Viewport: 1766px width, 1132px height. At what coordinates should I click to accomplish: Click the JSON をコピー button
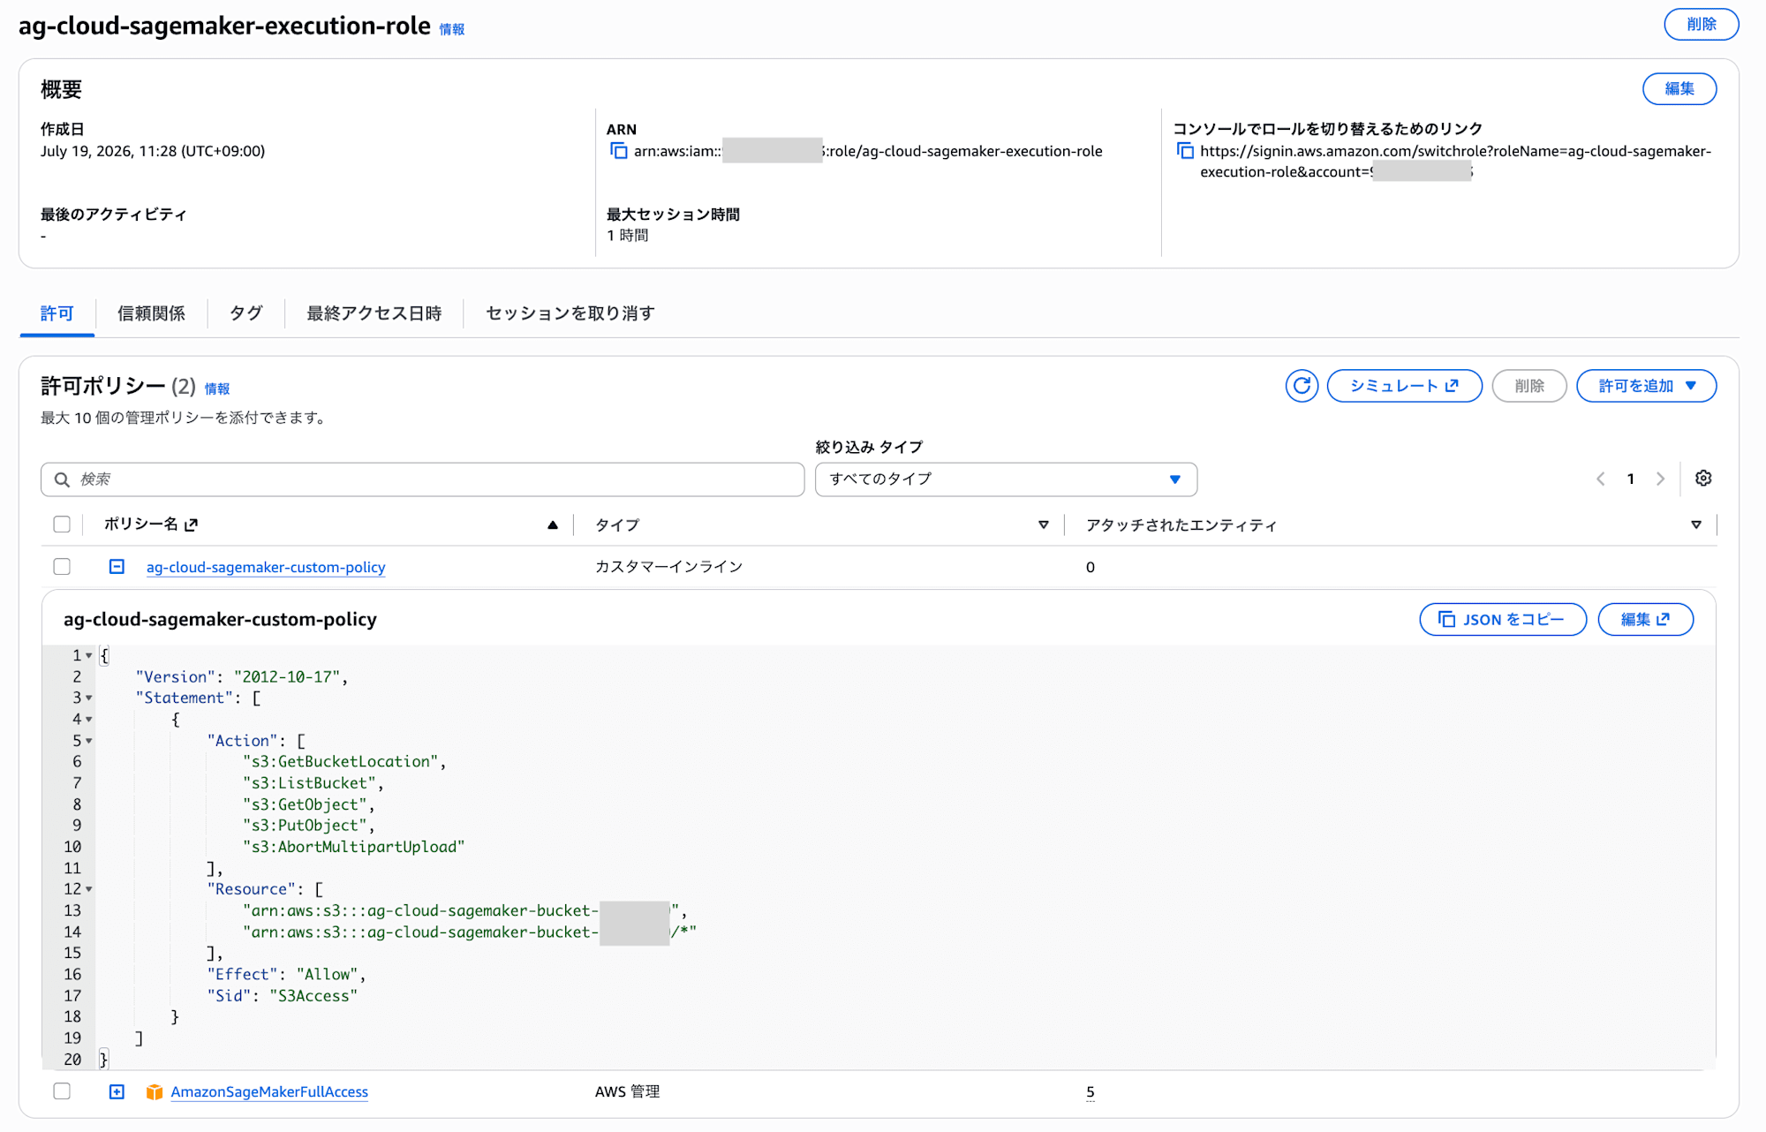[1503, 620]
